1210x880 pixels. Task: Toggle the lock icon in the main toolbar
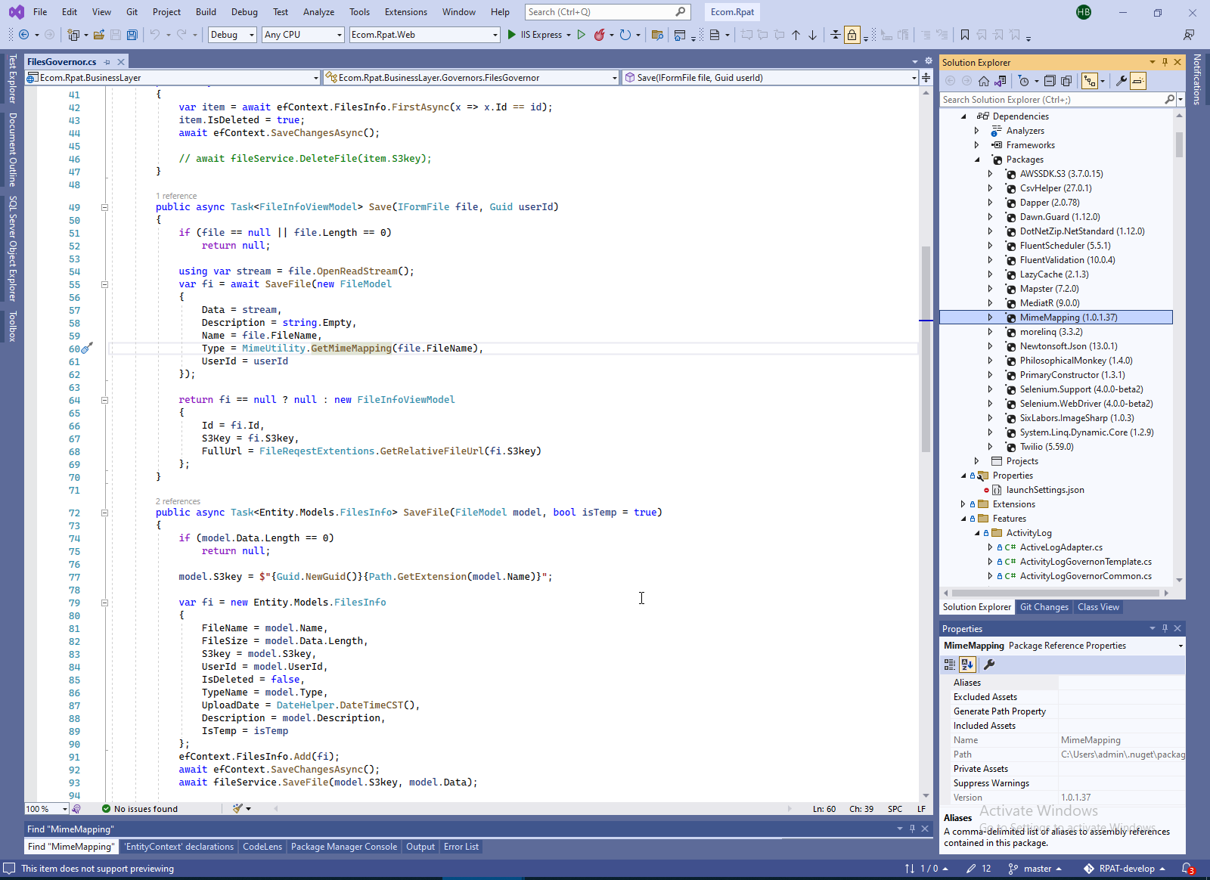coord(852,35)
